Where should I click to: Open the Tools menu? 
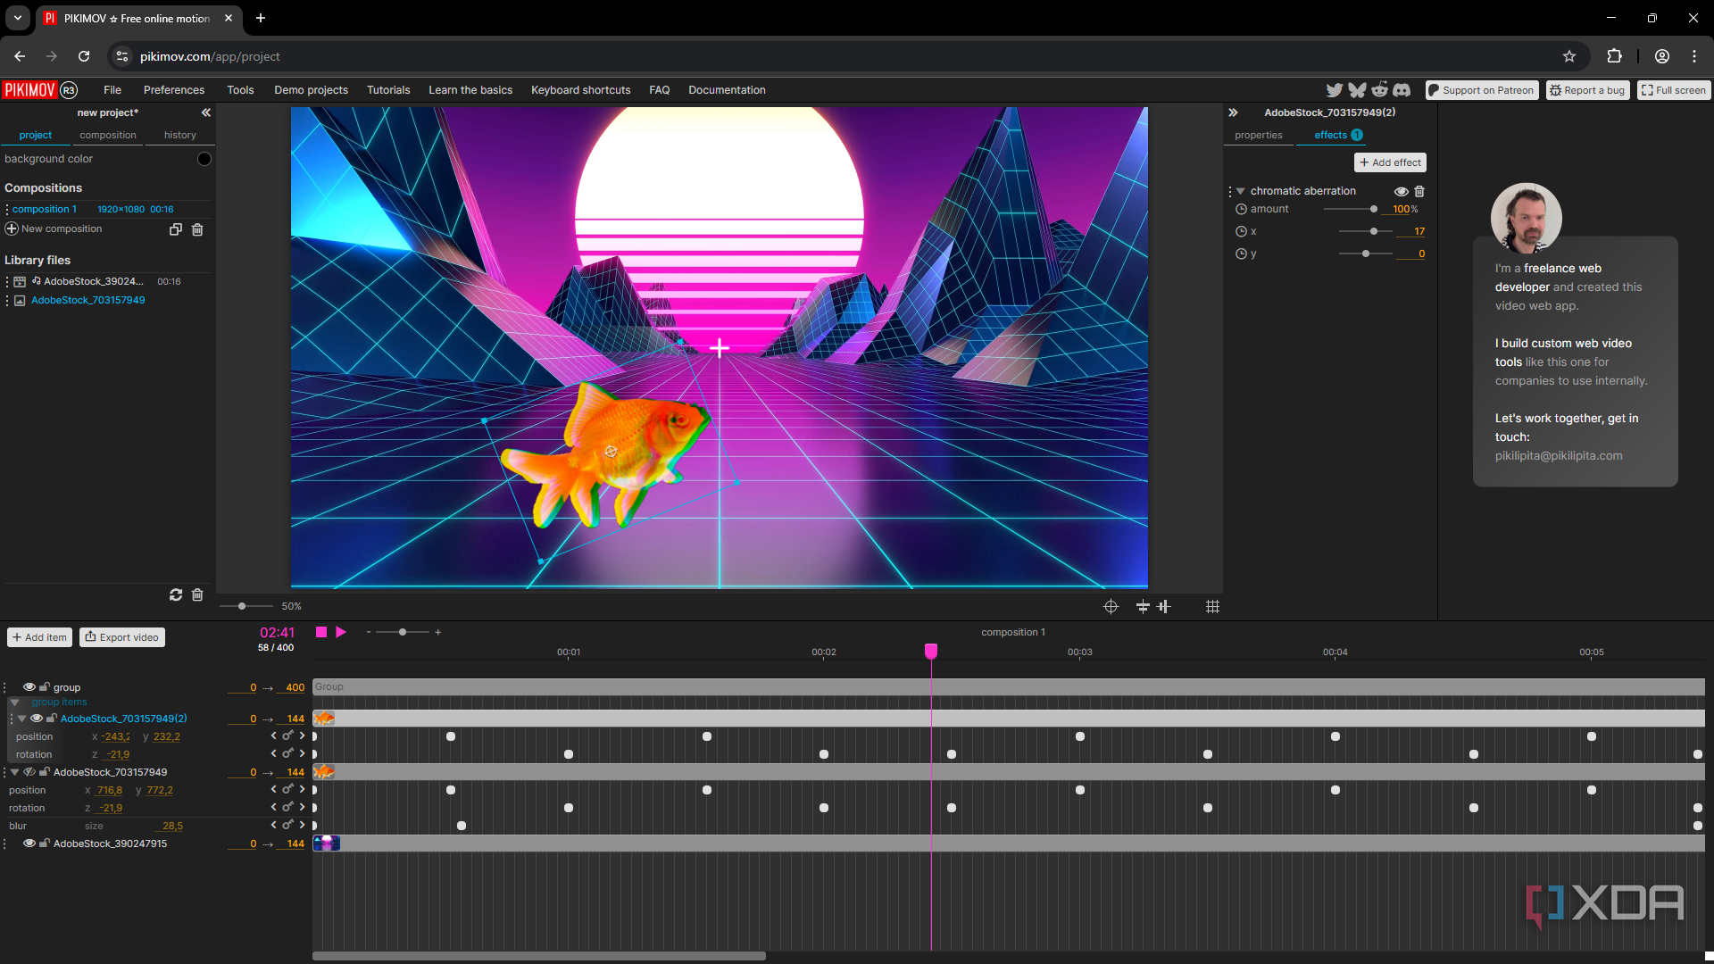[x=240, y=90]
